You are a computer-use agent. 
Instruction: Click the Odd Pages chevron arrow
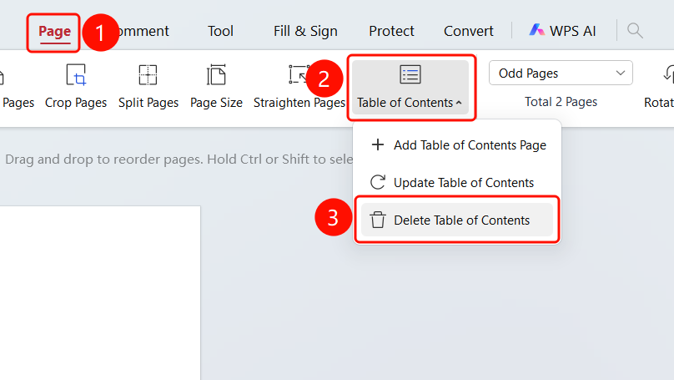pyautogui.click(x=621, y=73)
